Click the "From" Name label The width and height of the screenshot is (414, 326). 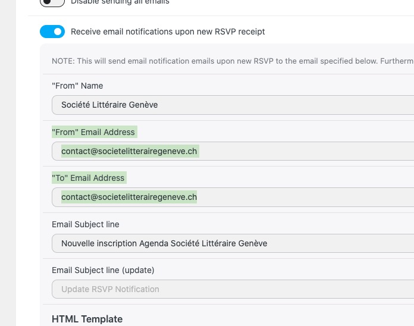coord(77,86)
